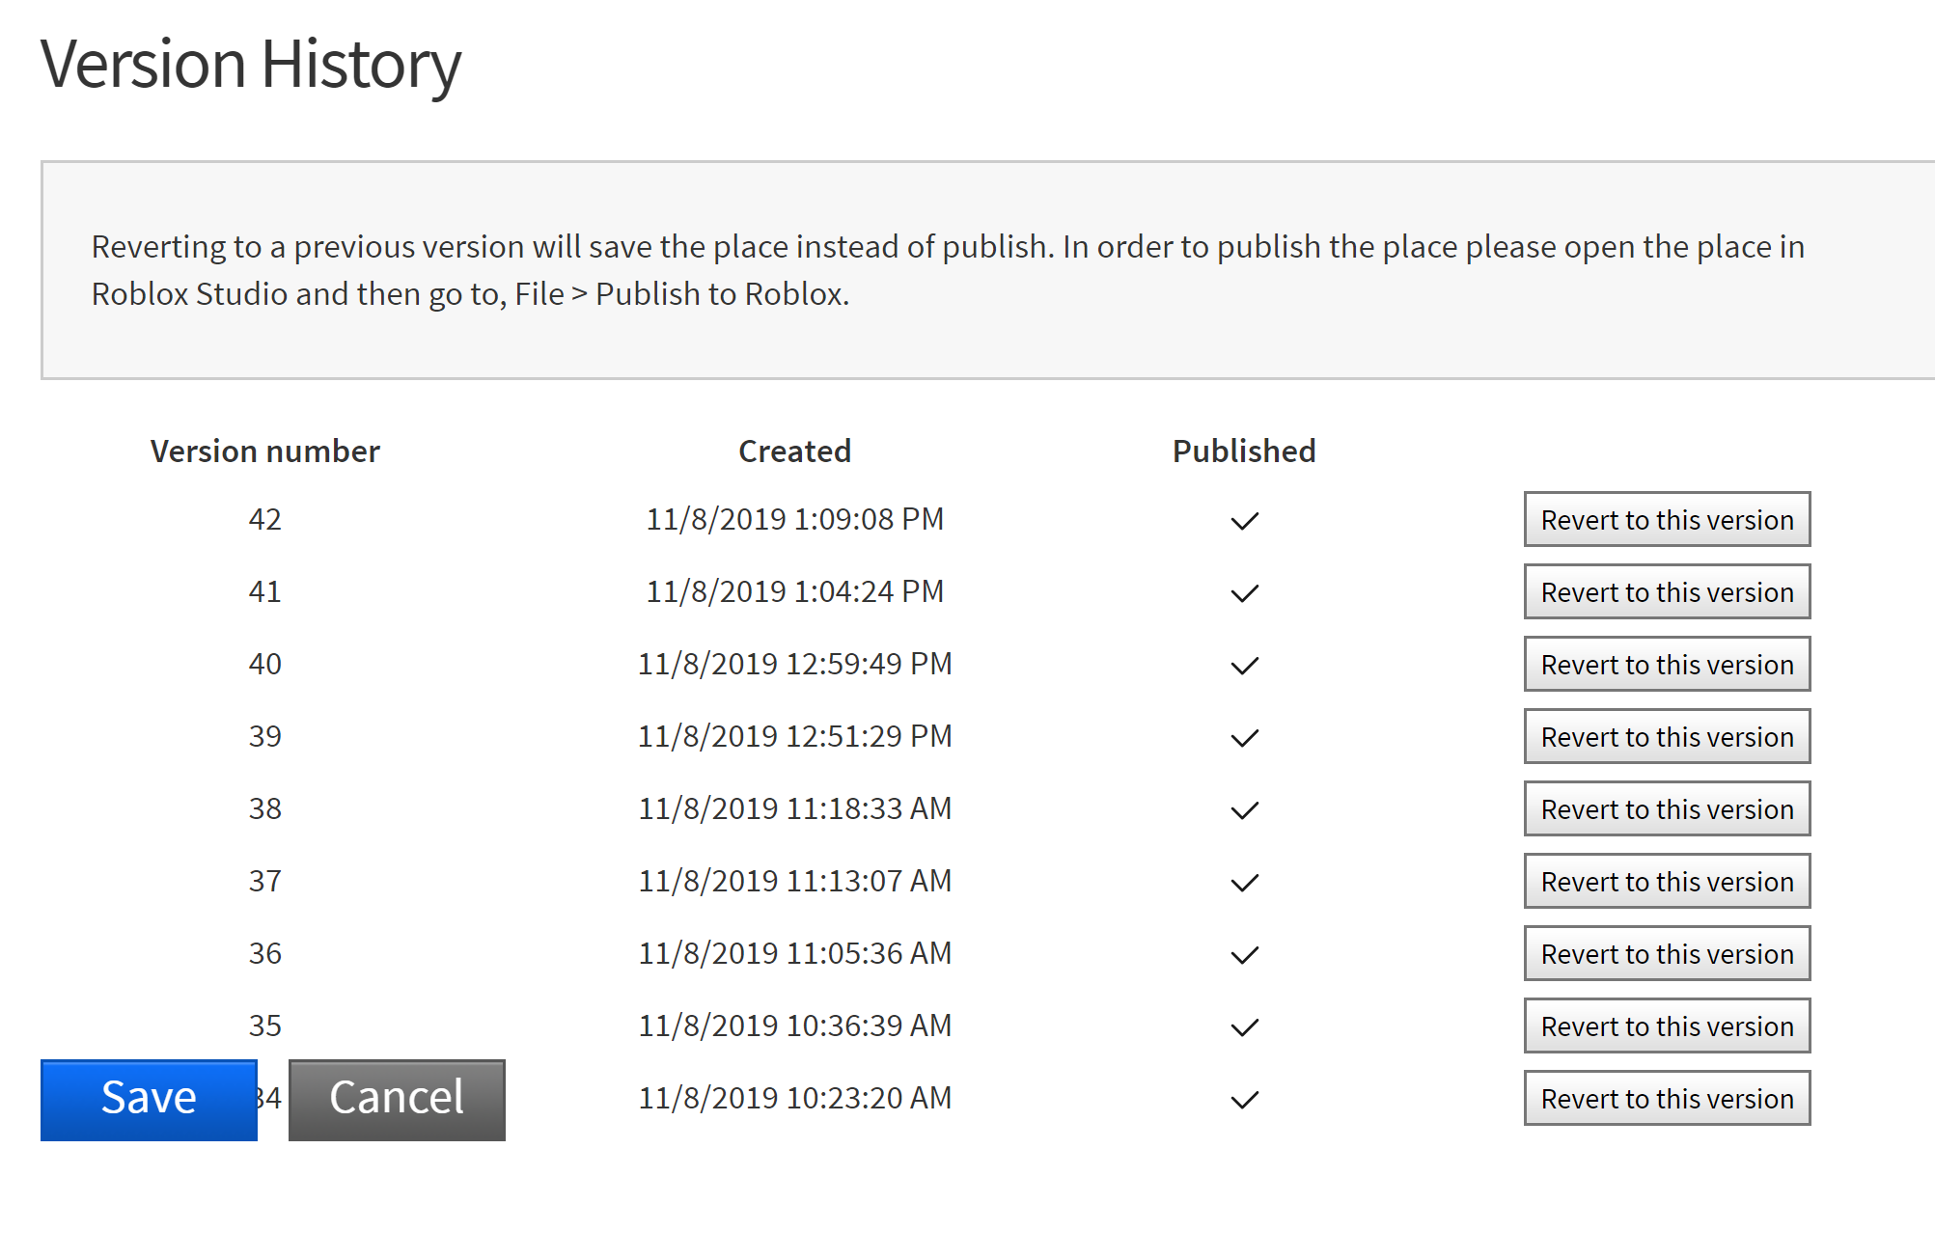Click published checkmark for version 41
The height and width of the screenshot is (1258, 1935).
1244,593
